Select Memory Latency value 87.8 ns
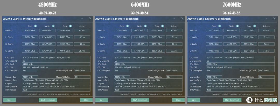The width and height of the screenshot is (280, 106). (82, 30)
